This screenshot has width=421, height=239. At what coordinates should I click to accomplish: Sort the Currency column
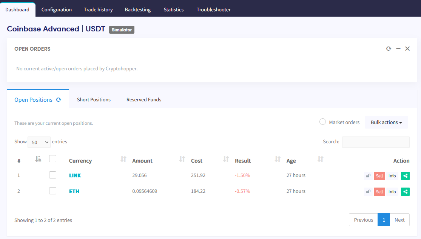click(x=123, y=159)
